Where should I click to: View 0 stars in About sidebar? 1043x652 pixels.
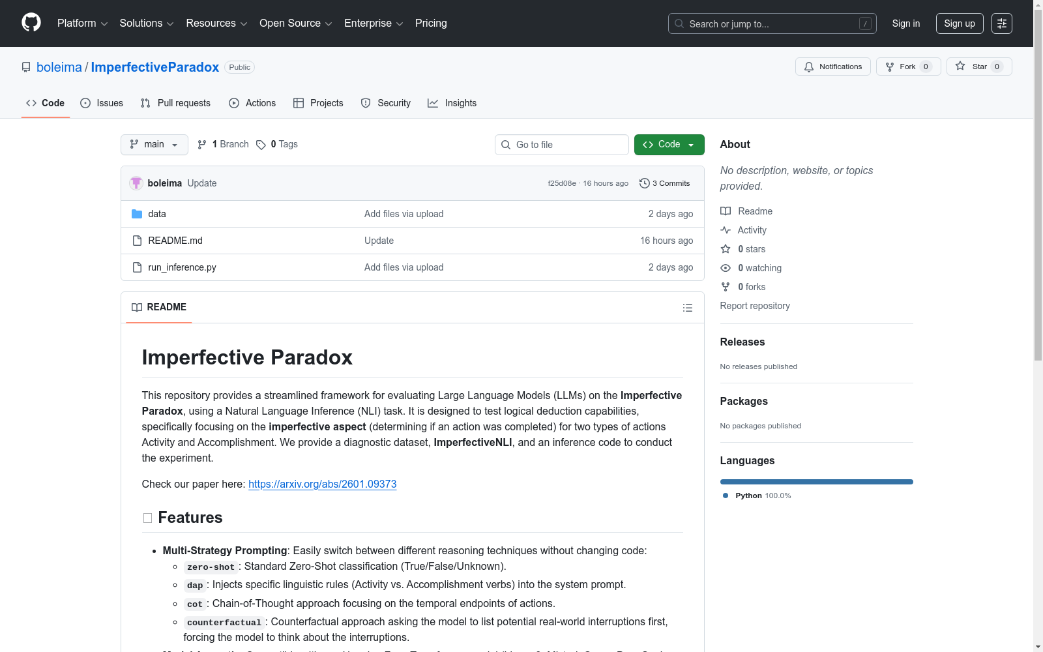coord(743,249)
